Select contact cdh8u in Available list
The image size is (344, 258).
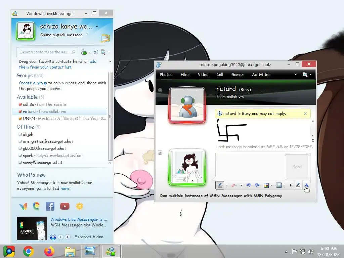point(60,104)
